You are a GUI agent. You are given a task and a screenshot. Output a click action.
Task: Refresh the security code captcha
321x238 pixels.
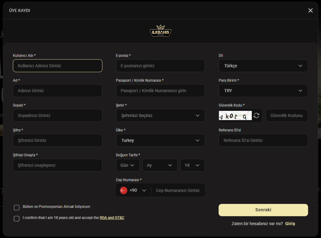256,116
